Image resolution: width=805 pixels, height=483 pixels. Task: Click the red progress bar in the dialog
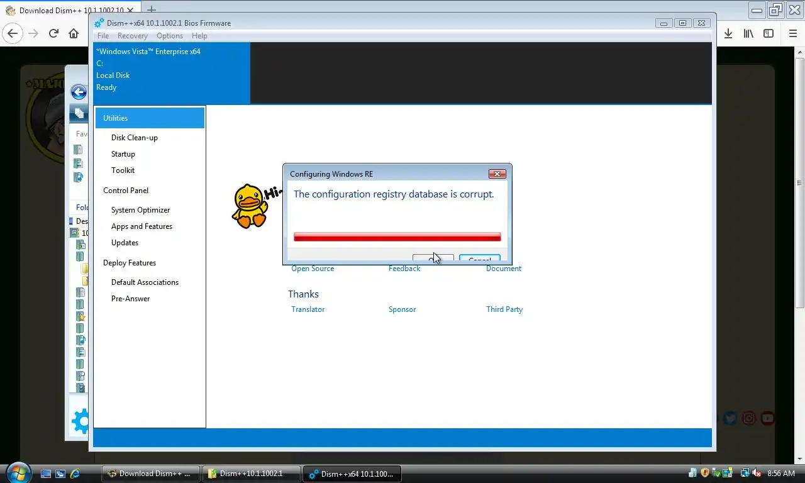click(397, 237)
